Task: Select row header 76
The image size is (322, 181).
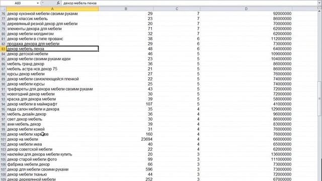Action: [x=3, y=14]
